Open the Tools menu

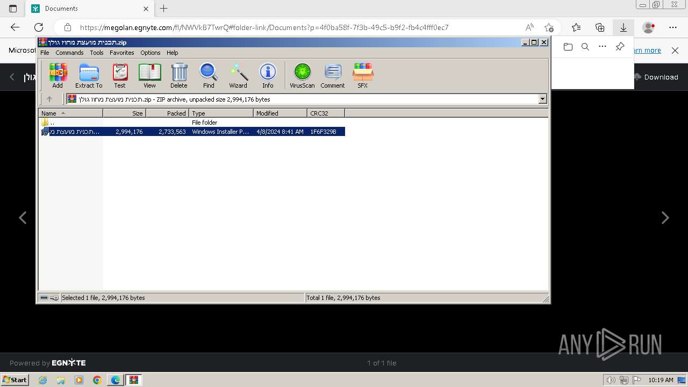(x=97, y=53)
